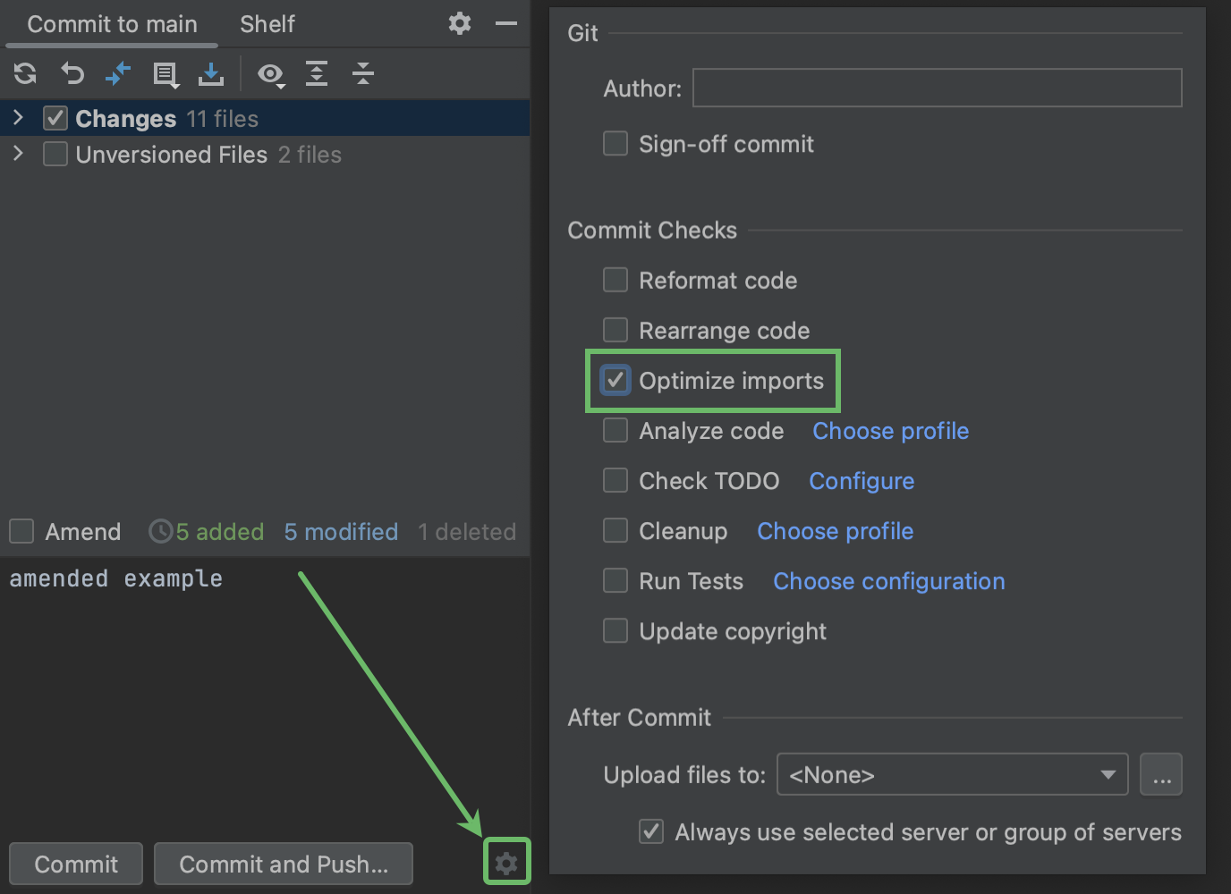Screen dimensions: 1231x894
Task: Open the Upload files to dropdown
Action: click(951, 774)
